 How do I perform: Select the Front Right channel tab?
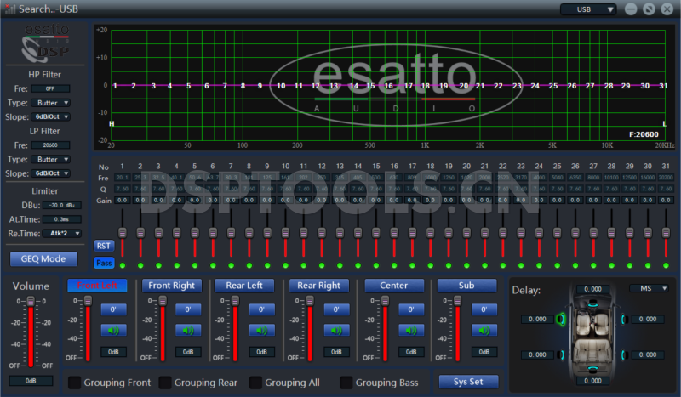click(172, 286)
